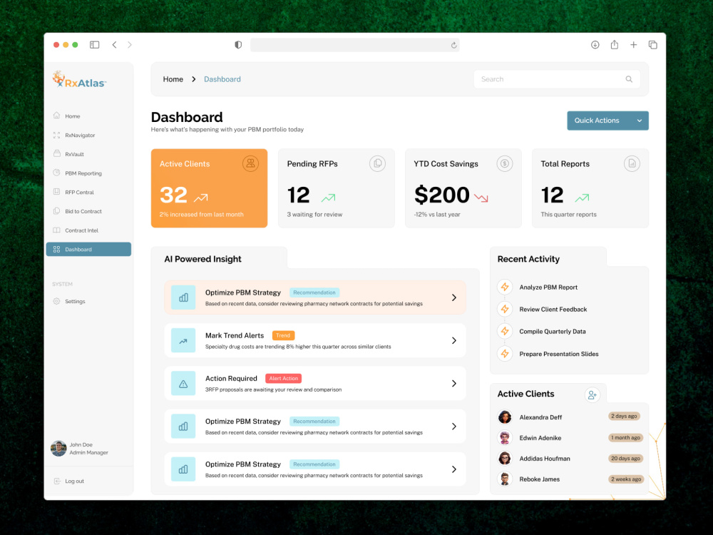Open Home in the sidebar
This screenshot has height=535, width=713.
click(x=88, y=116)
